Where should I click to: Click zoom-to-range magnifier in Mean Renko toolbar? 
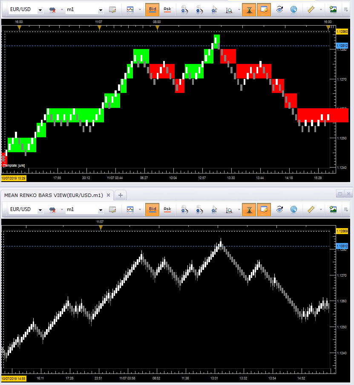coord(229,210)
